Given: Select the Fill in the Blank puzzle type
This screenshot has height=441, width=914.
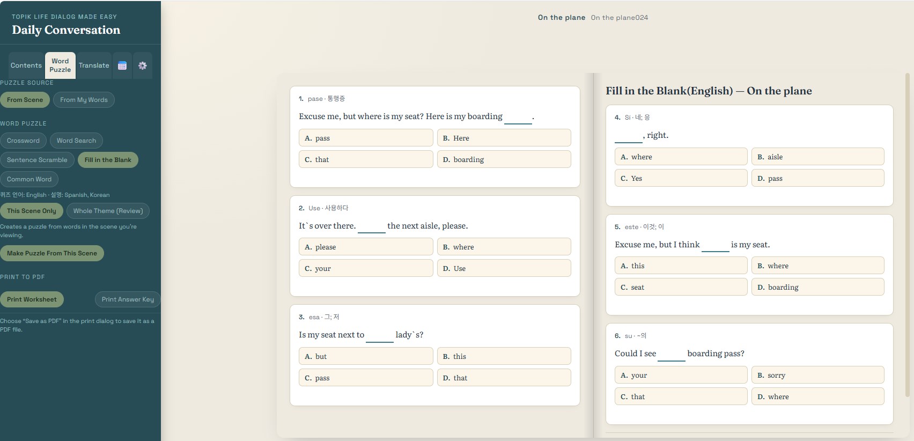Looking at the screenshot, I should coord(108,160).
